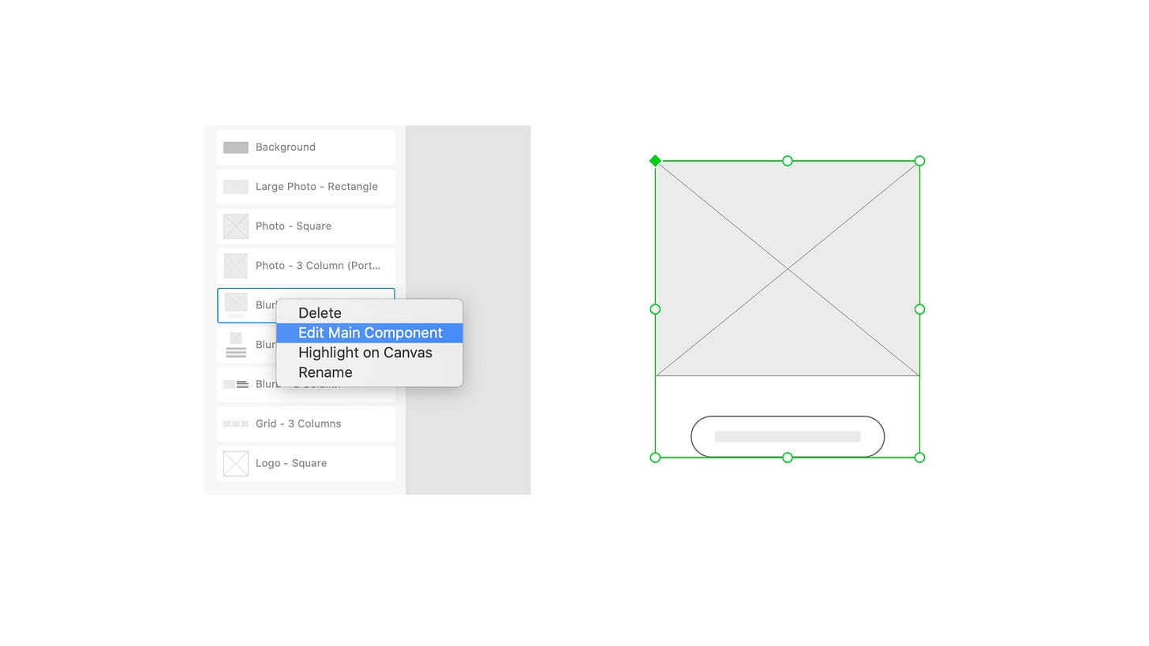
Task: Click the Background list entry
Action: [x=305, y=147]
